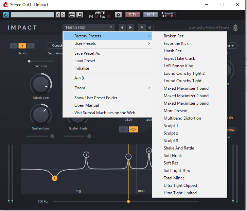Choose Save Preset As
This screenshot has height=211, width=247.
[108, 53]
